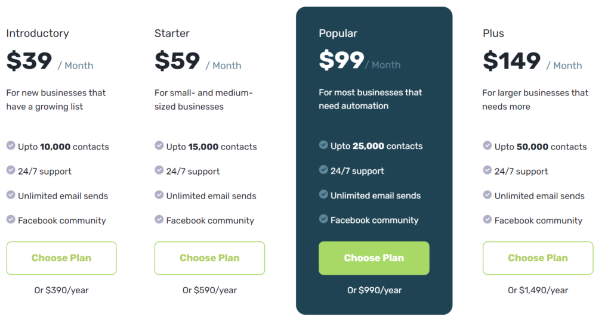Click Plus plan 24/7 support checkmark
611x323 pixels.
click(487, 170)
